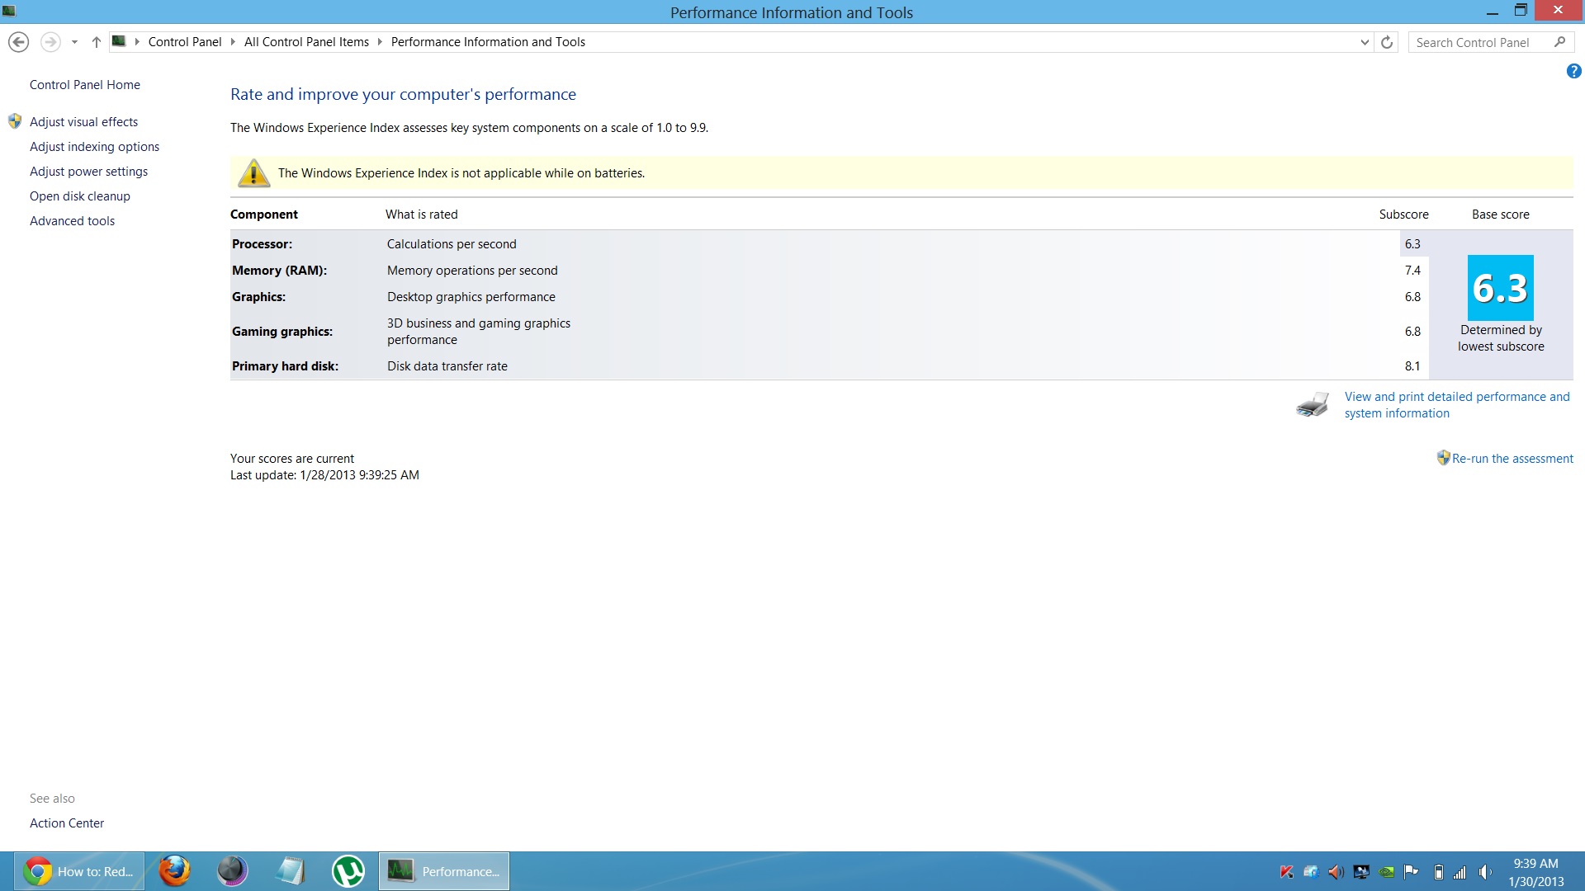Expand chevron after All Control Panel Items
1585x891 pixels.
pos(380,42)
